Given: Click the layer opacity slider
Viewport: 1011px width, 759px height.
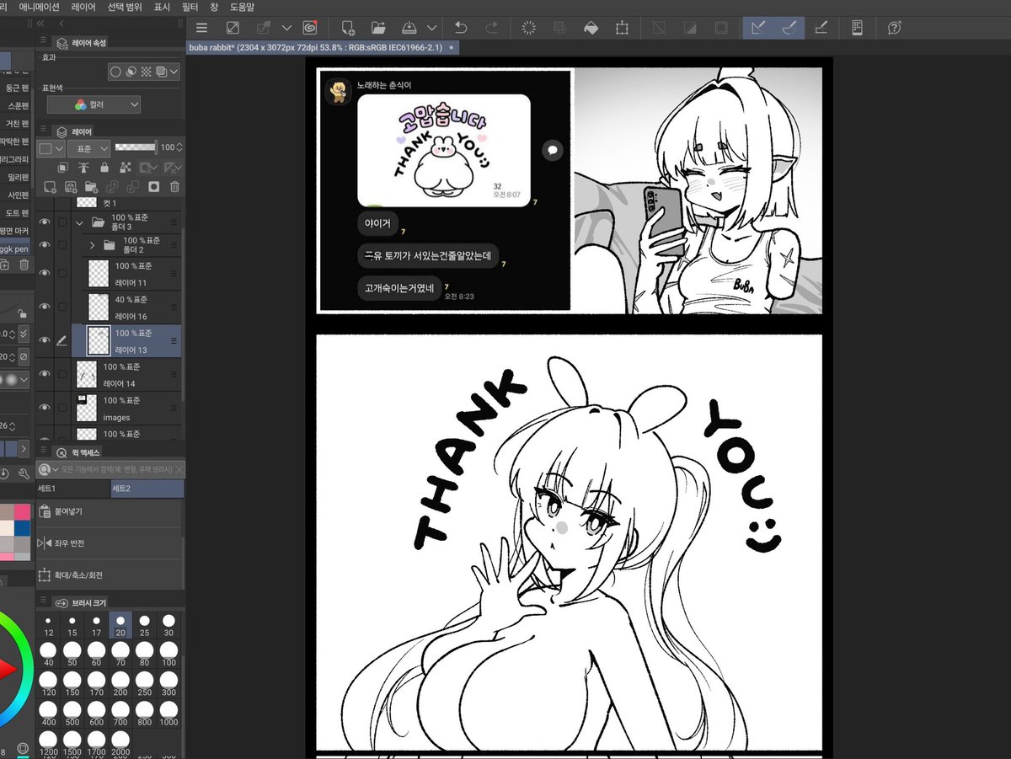Looking at the screenshot, I should [x=136, y=147].
